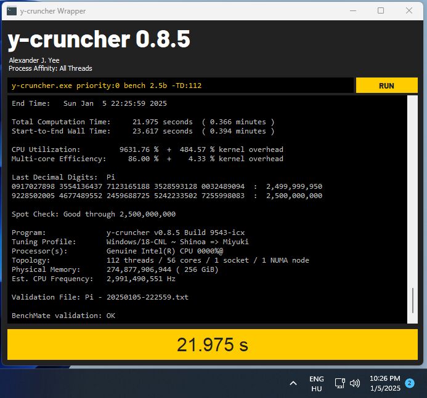
Task: Click the "Start-to-End Wall Time" line
Action: pyautogui.click(x=143, y=131)
